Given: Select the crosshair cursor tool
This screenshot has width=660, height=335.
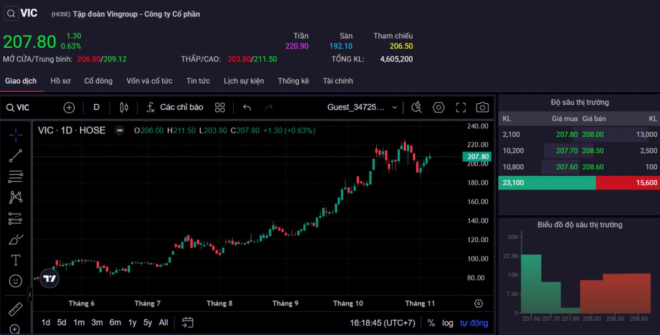Looking at the screenshot, I should [16, 134].
